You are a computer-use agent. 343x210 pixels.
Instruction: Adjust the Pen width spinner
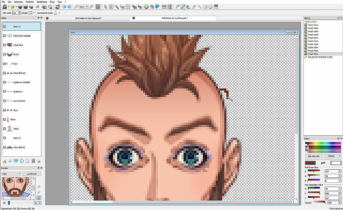pos(19,13)
